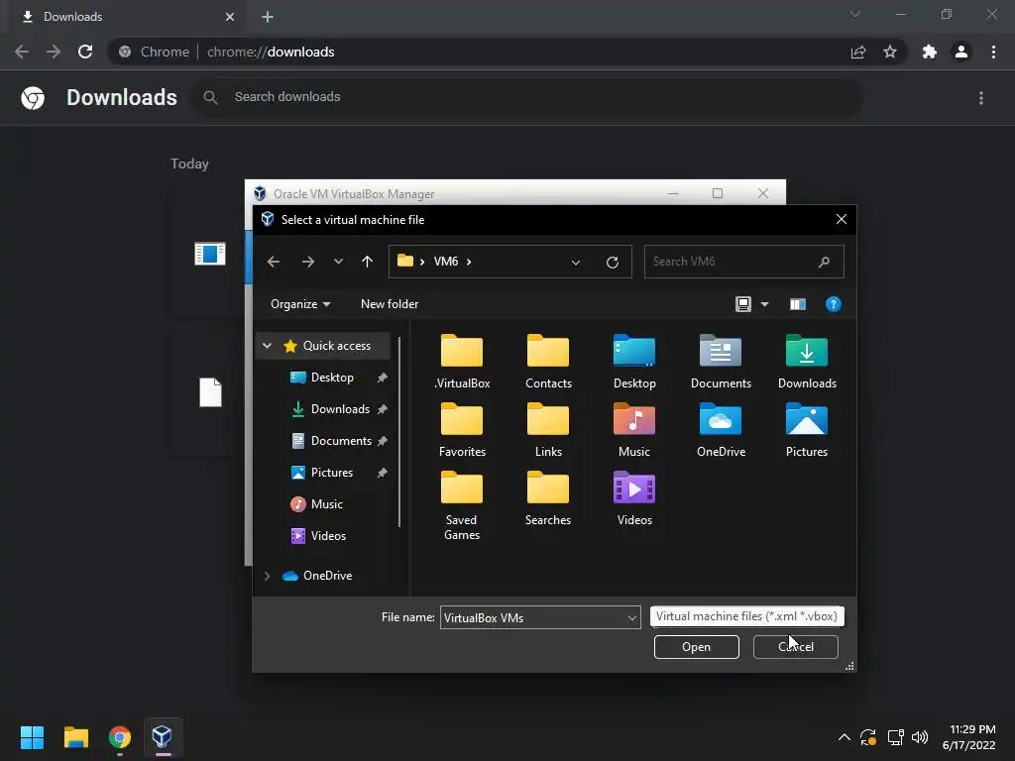Select Pictures in Quick access

coord(331,473)
